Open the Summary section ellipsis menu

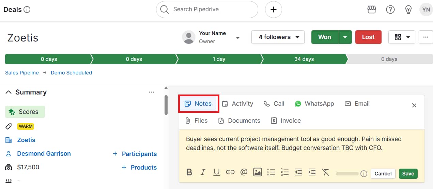pos(152,92)
